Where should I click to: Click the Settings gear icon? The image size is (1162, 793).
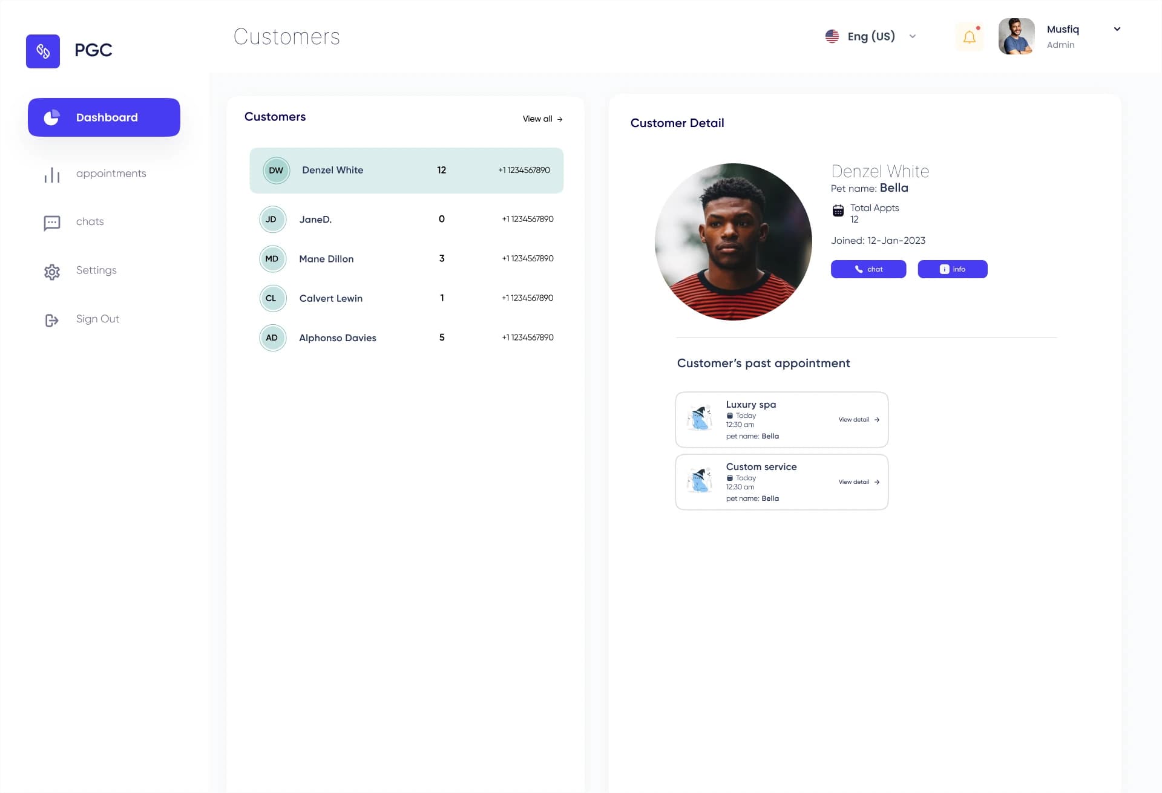52,272
